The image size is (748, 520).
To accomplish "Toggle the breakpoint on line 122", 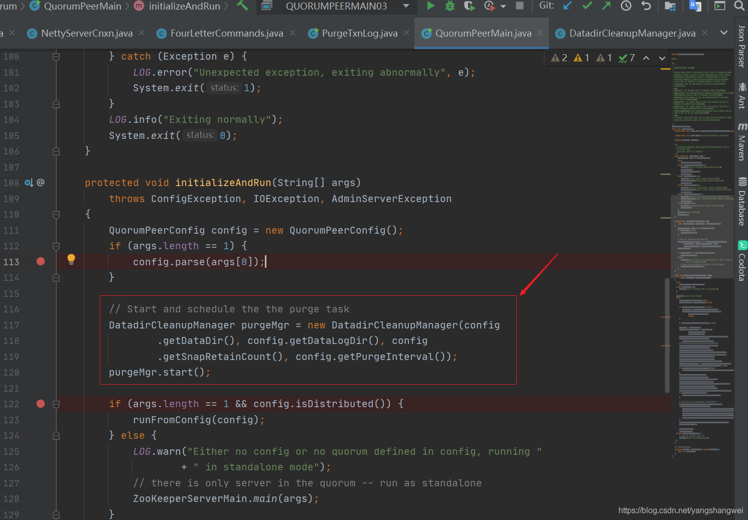I will pos(41,404).
